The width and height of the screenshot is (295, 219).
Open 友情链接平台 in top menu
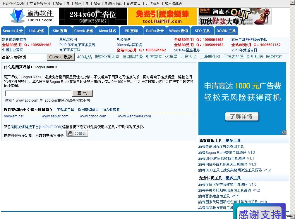coord(40,4)
